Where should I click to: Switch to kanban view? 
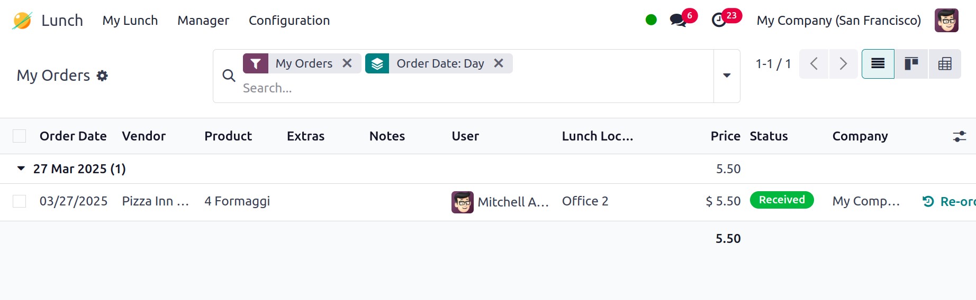911,64
